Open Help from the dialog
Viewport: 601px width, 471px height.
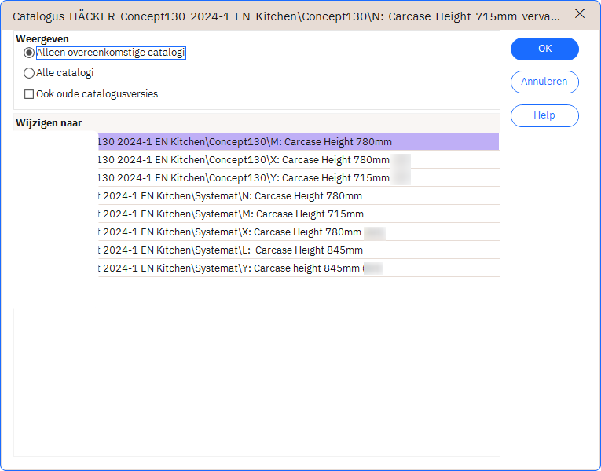click(544, 115)
